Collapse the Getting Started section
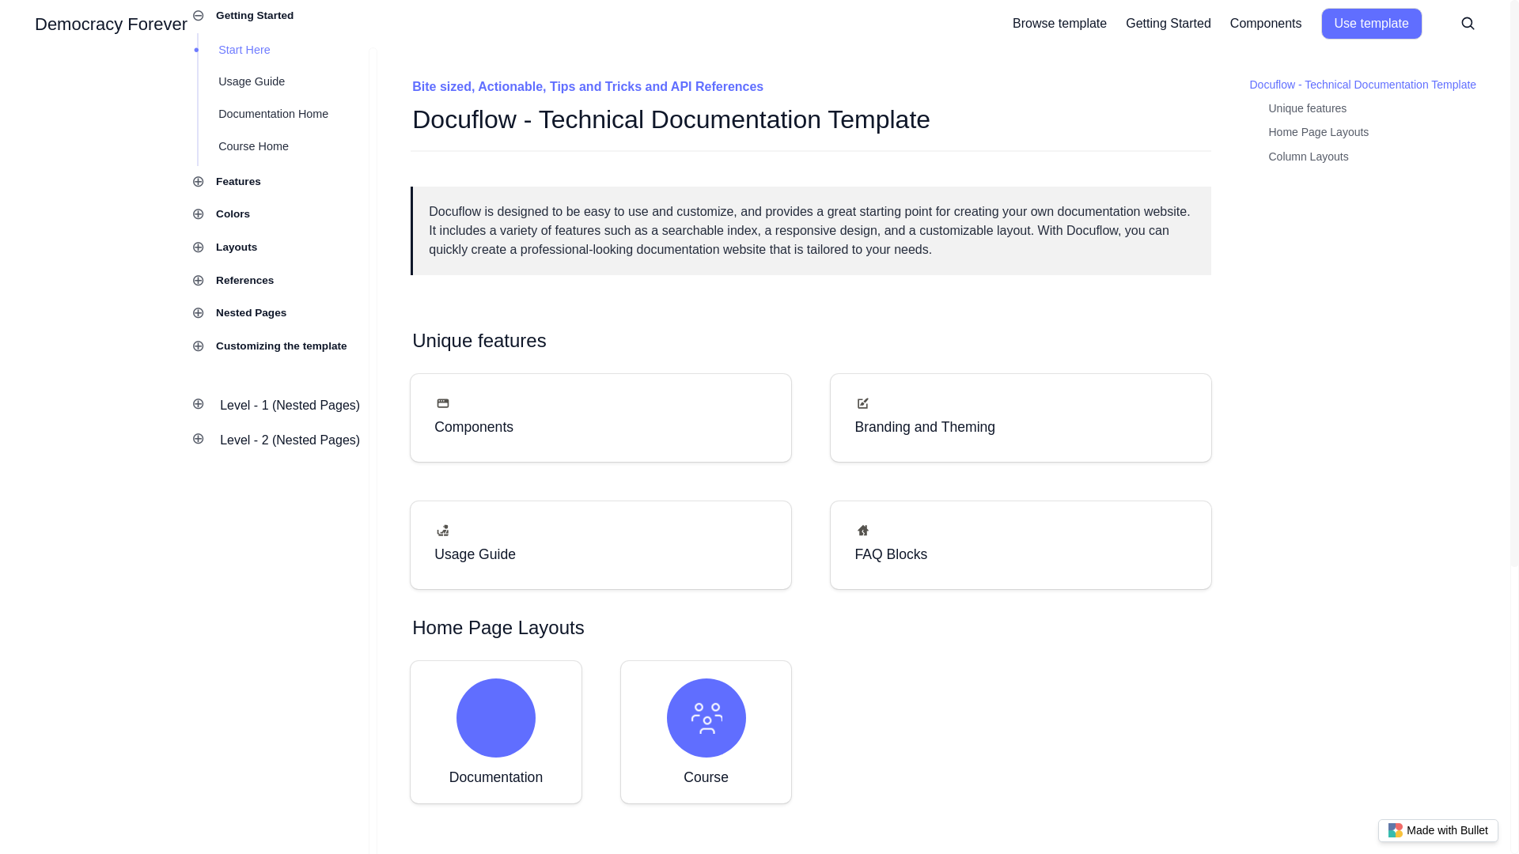This screenshot has height=854, width=1519. coord(199,16)
